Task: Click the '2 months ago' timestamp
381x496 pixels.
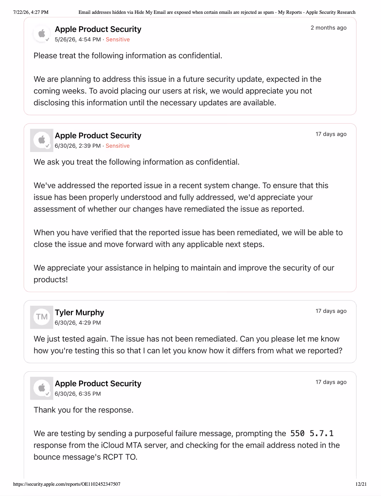Action: [329, 28]
